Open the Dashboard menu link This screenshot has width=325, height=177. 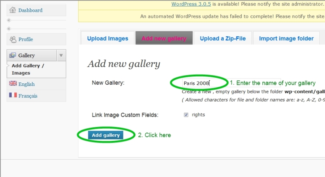[x=30, y=10]
